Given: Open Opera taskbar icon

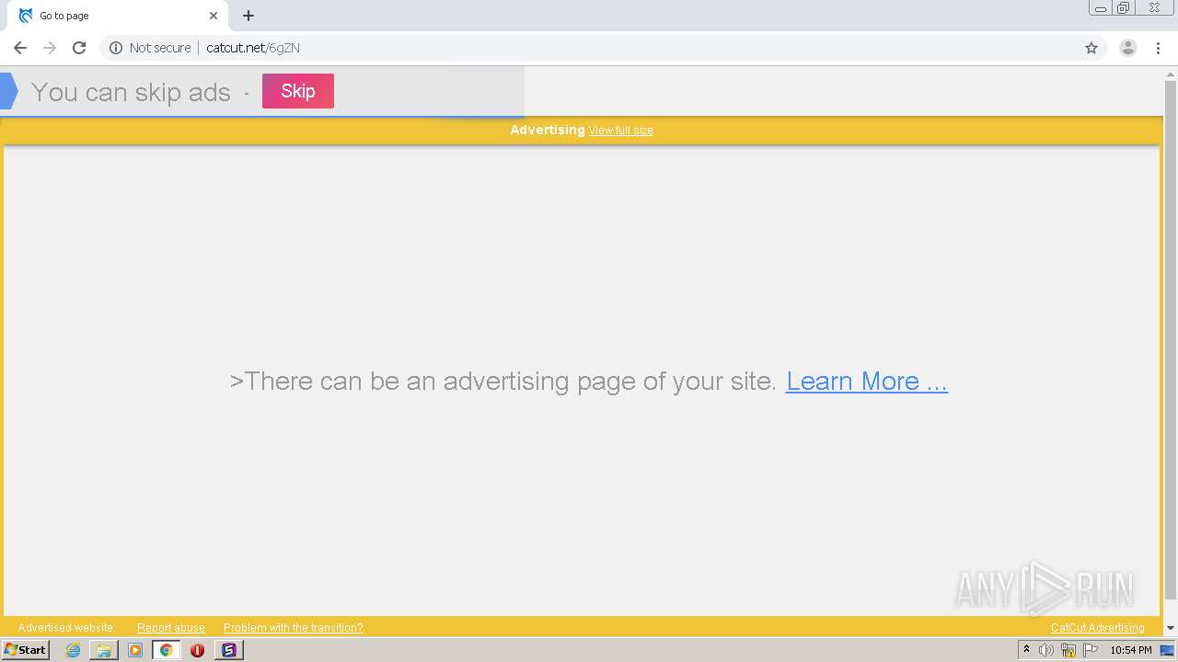Looking at the screenshot, I should (x=197, y=650).
